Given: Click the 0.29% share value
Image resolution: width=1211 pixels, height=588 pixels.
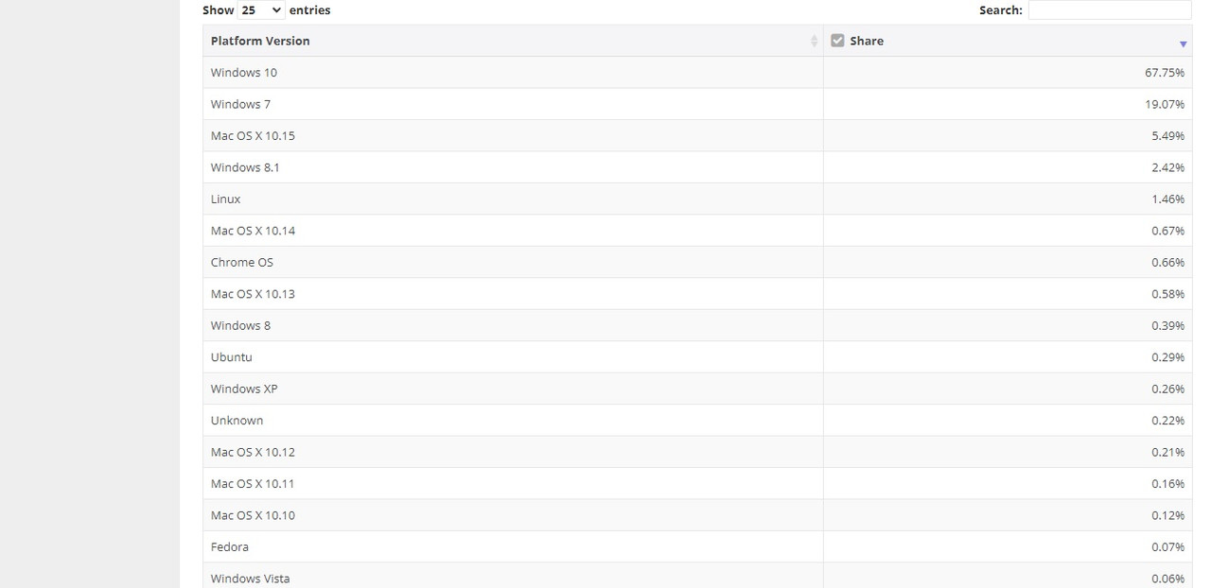Looking at the screenshot, I should pos(1168,357).
